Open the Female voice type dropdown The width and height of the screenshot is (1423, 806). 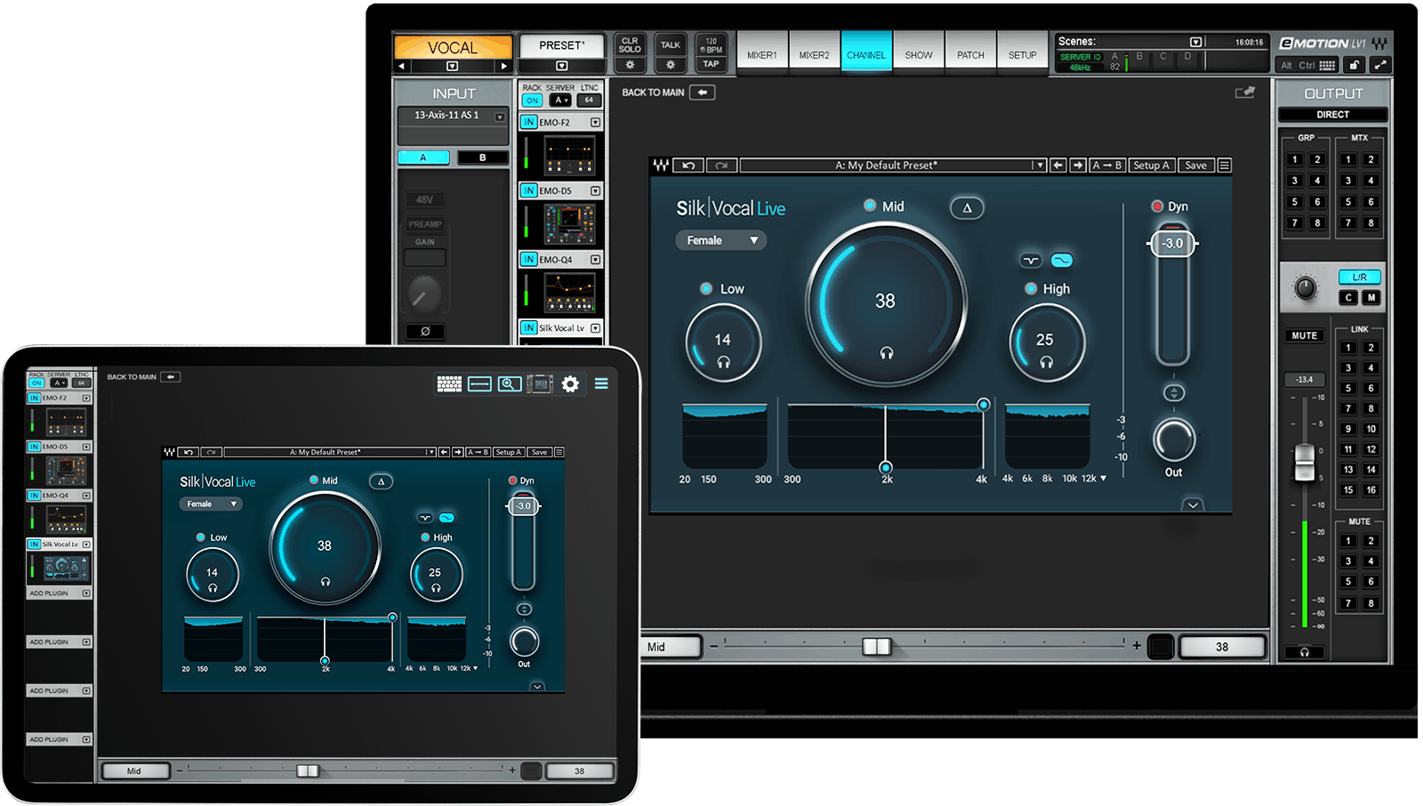720,240
